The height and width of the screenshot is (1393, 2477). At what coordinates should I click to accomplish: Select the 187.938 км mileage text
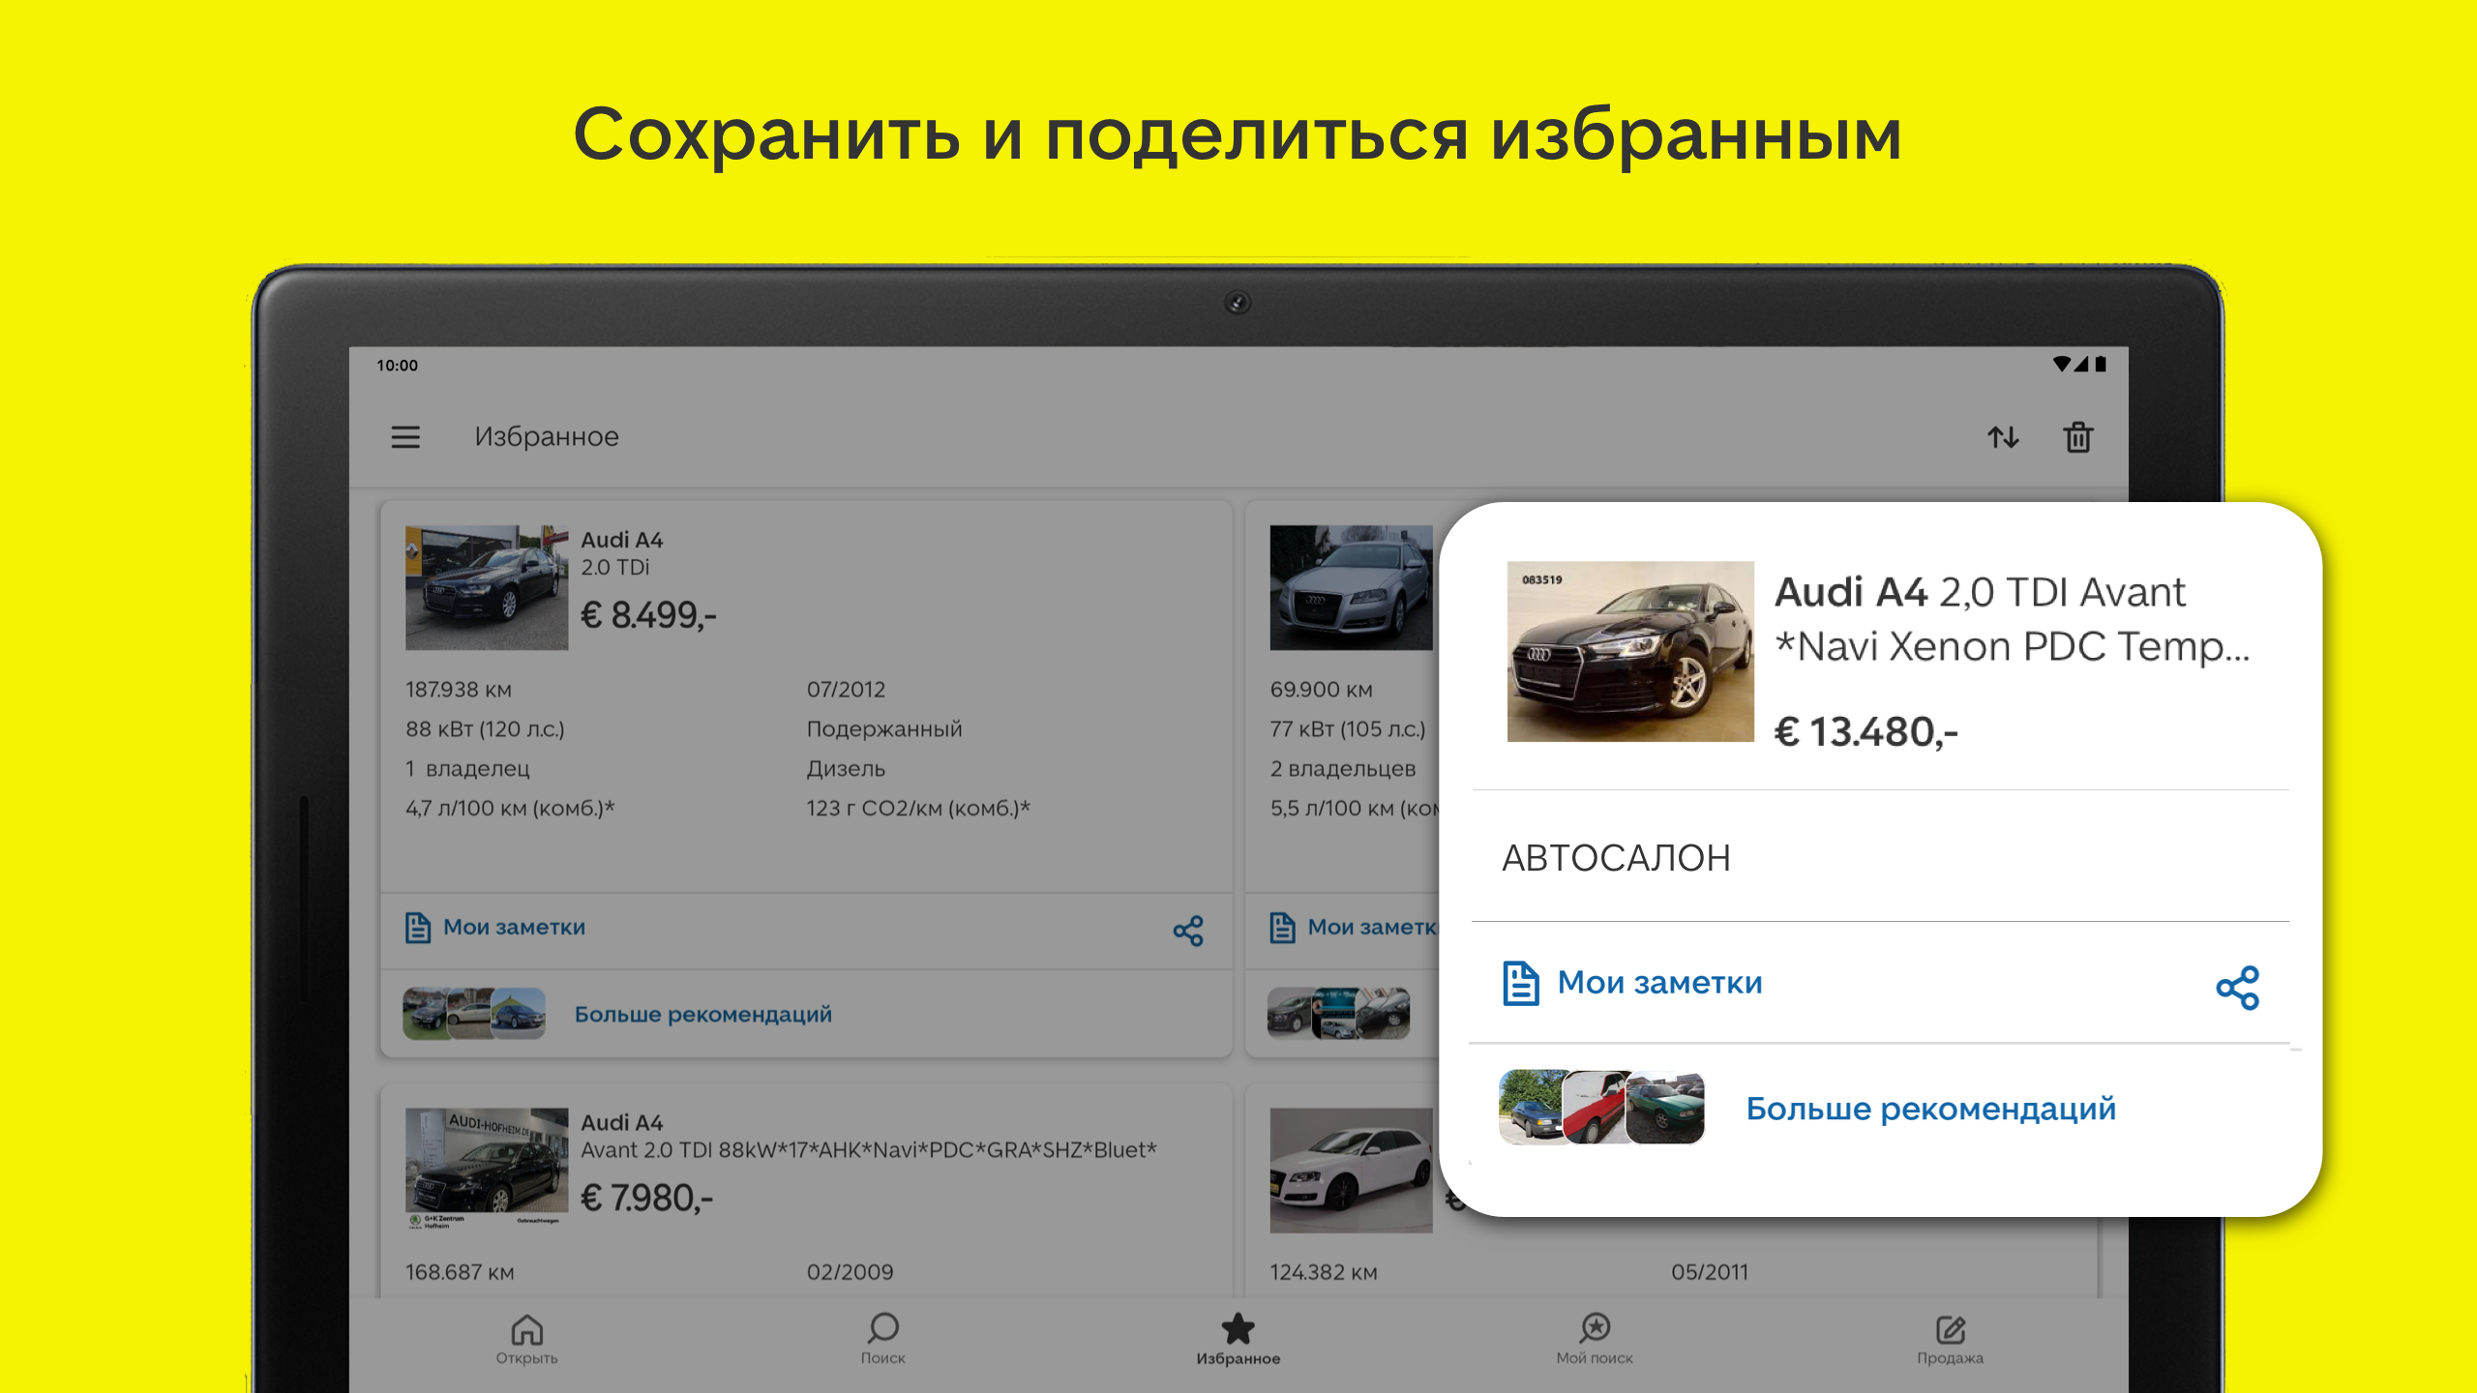tap(459, 690)
